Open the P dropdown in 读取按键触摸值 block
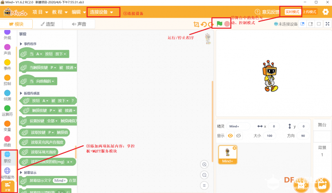The image size is (332, 193). (51, 132)
